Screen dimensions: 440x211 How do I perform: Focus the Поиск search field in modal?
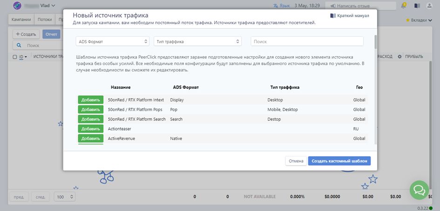(x=307, y=41)
